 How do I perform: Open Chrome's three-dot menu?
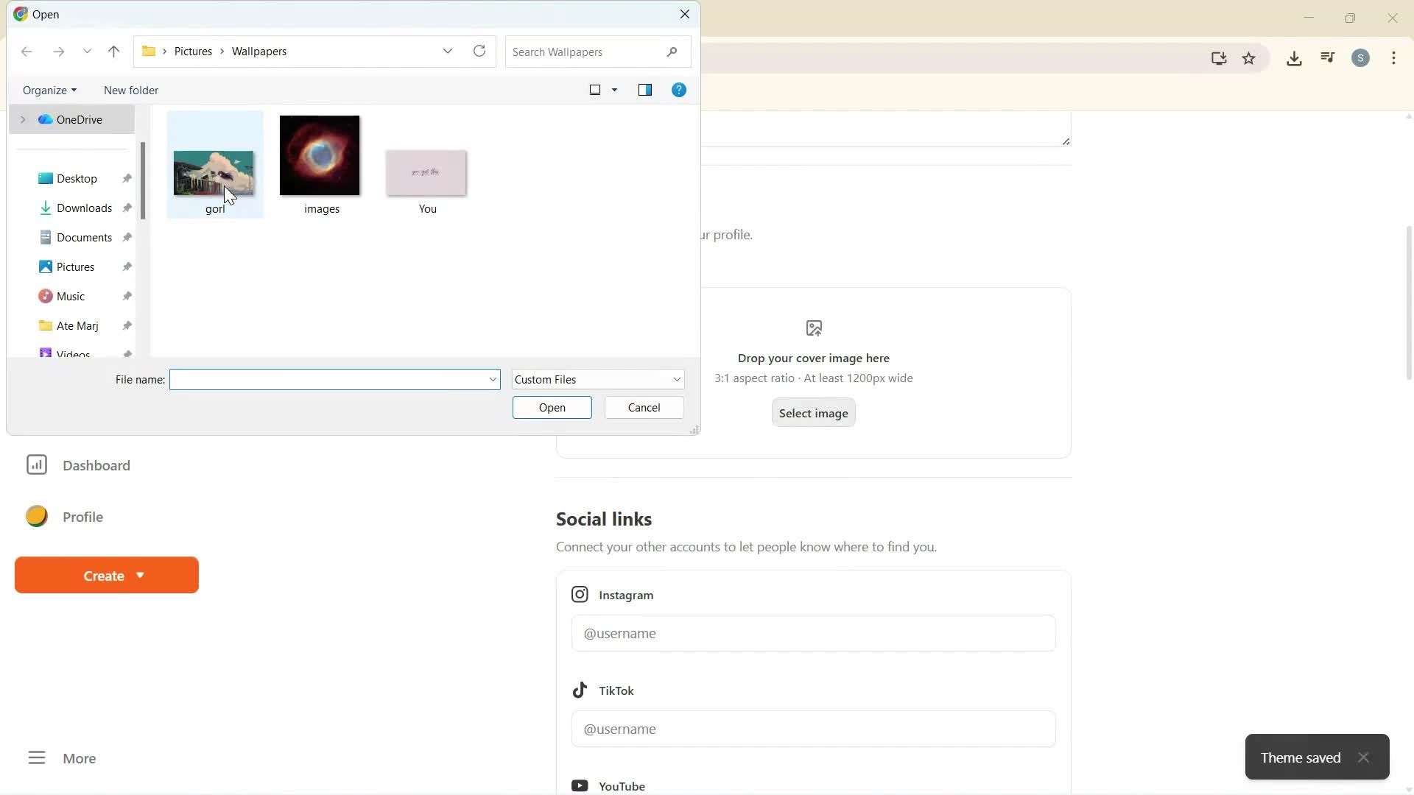(x=1393, y=58)
